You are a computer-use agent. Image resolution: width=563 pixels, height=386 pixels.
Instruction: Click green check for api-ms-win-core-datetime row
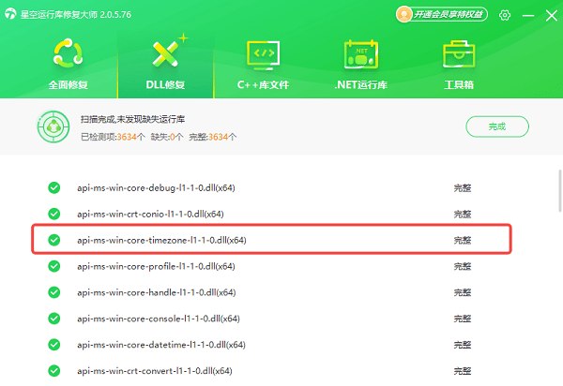[54, 345]
